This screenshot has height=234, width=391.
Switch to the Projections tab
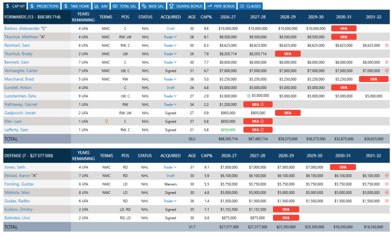click(44, 6)
